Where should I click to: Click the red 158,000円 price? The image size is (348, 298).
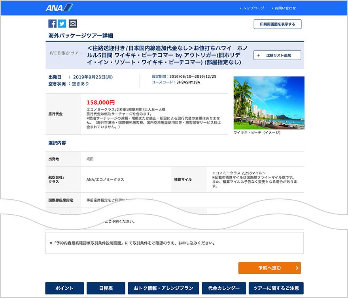100,102
